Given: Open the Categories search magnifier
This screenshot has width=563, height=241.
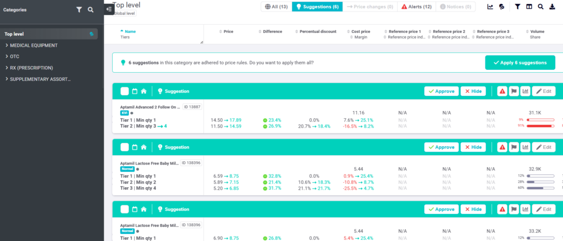Looking at the screenshot, I should (x=91, y=10).
